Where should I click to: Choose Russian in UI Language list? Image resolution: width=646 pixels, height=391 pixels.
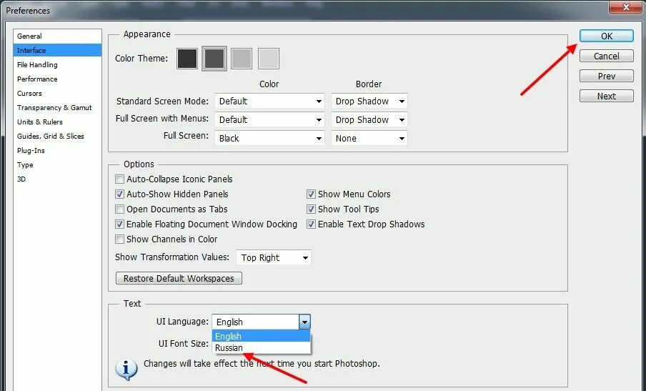(262, 347)
